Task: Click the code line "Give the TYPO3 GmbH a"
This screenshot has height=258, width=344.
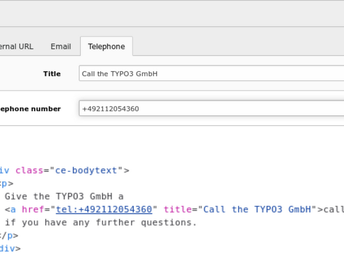Action: 64,196
